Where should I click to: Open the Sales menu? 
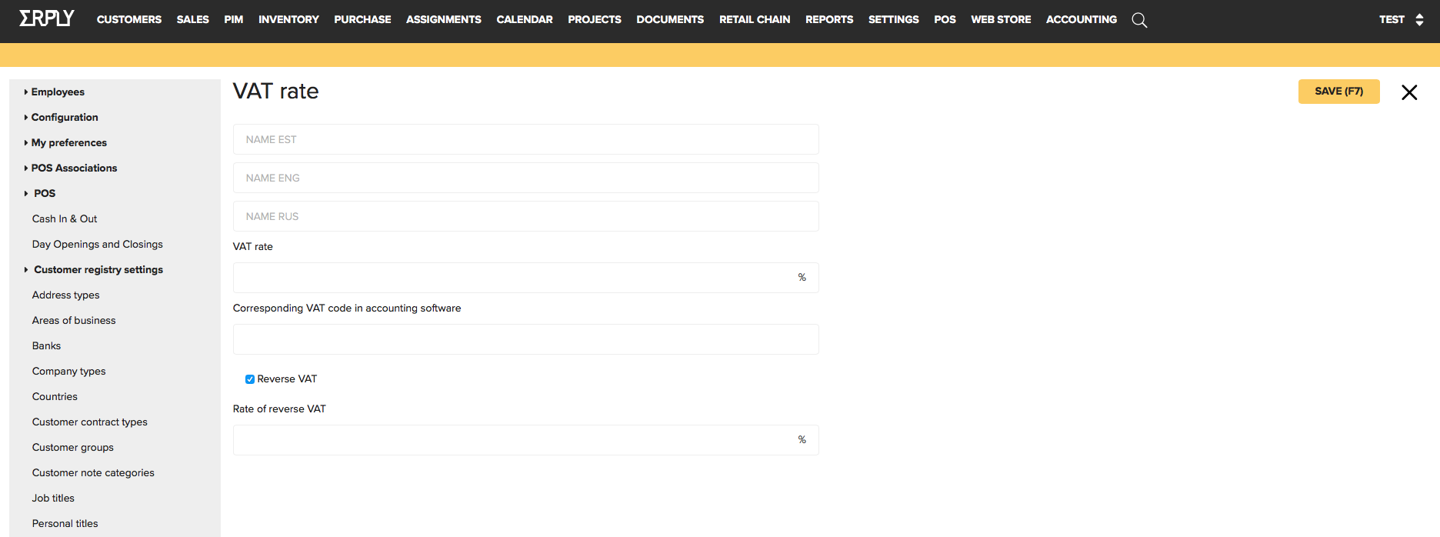pos(193,19)
